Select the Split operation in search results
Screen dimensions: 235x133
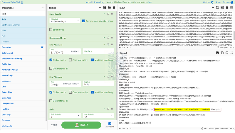click(x=23, y=19)
